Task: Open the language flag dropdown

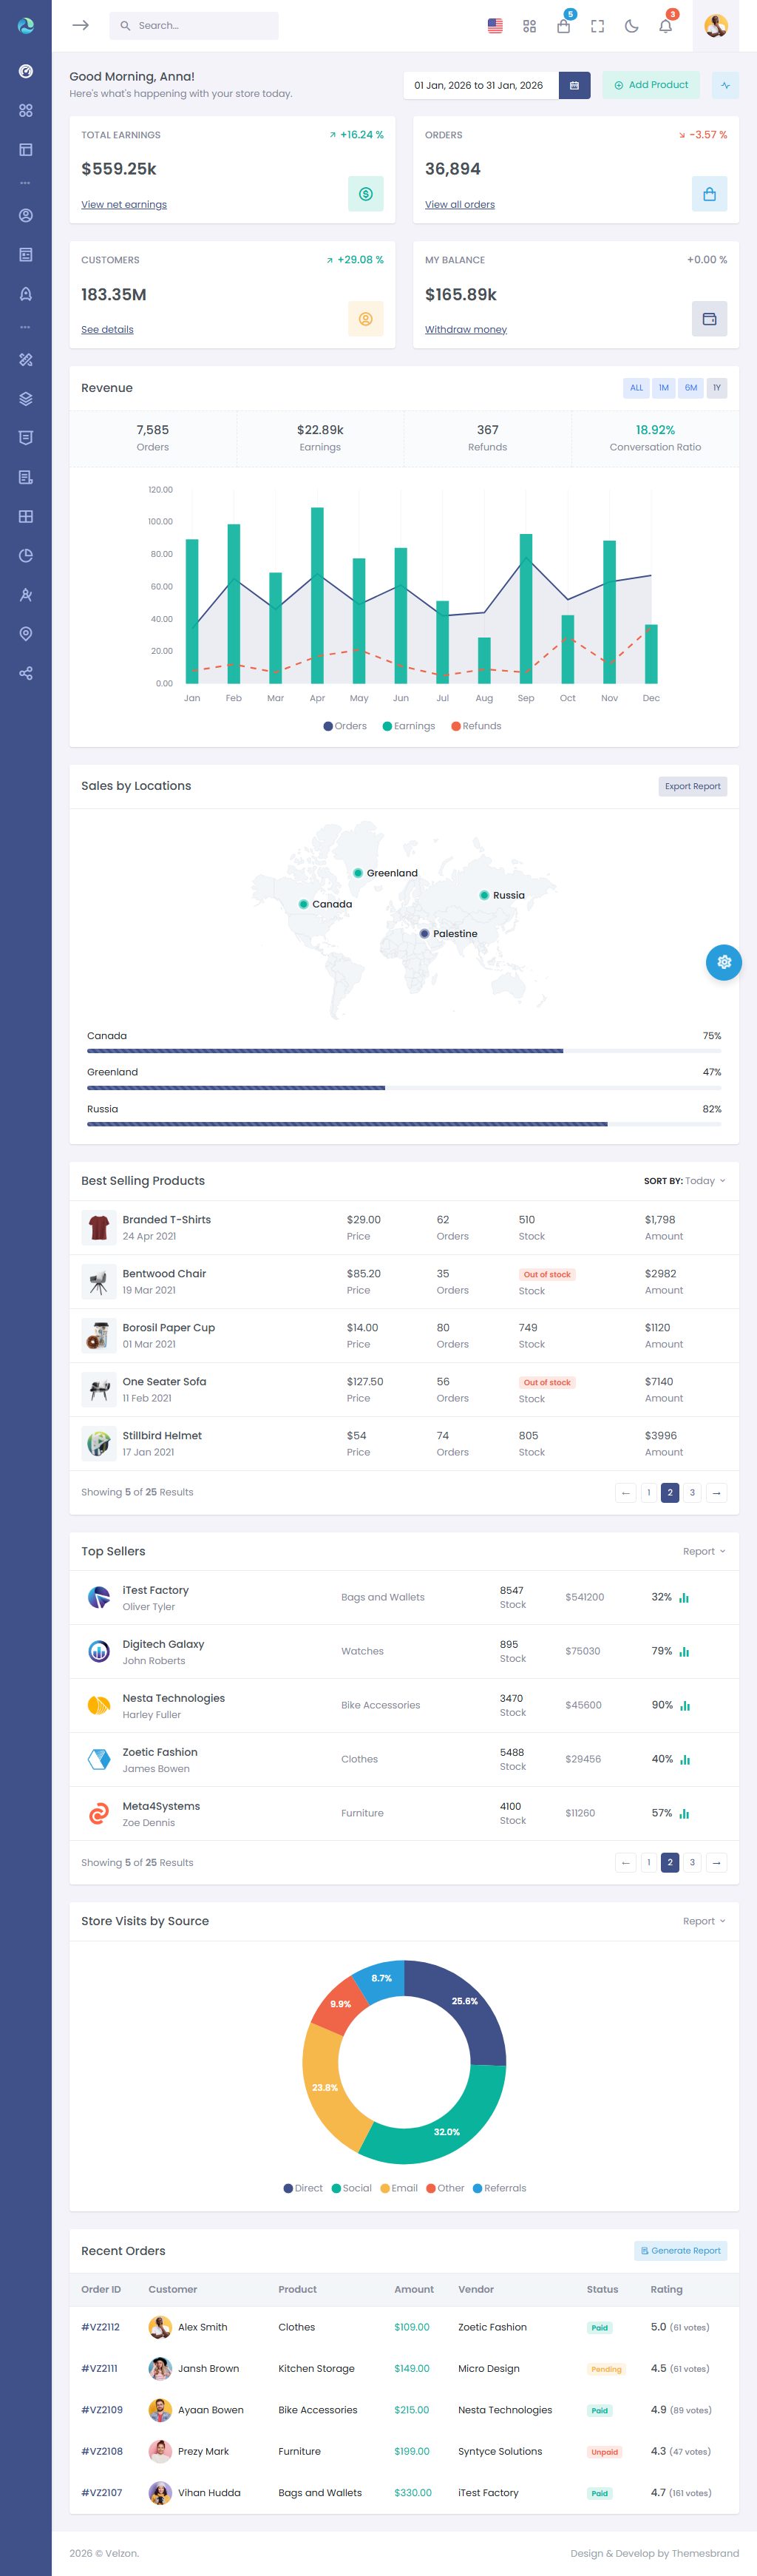Action: (495, 26)
